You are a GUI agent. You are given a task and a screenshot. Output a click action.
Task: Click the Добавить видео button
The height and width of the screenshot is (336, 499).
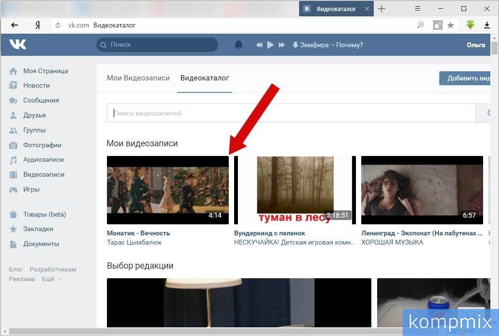(465, 78)
